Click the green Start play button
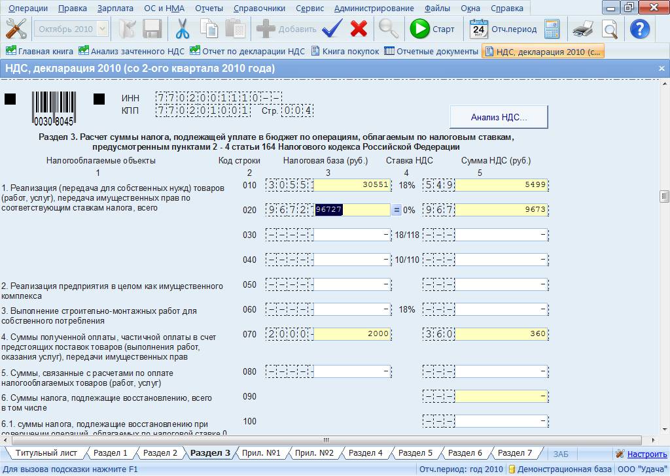Viewport: 670px width, 476px height. (x=420, y=29)
